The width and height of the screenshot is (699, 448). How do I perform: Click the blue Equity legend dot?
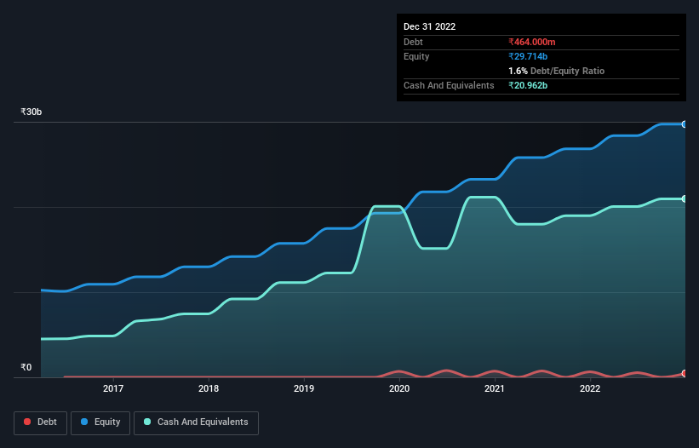point(84,422)
